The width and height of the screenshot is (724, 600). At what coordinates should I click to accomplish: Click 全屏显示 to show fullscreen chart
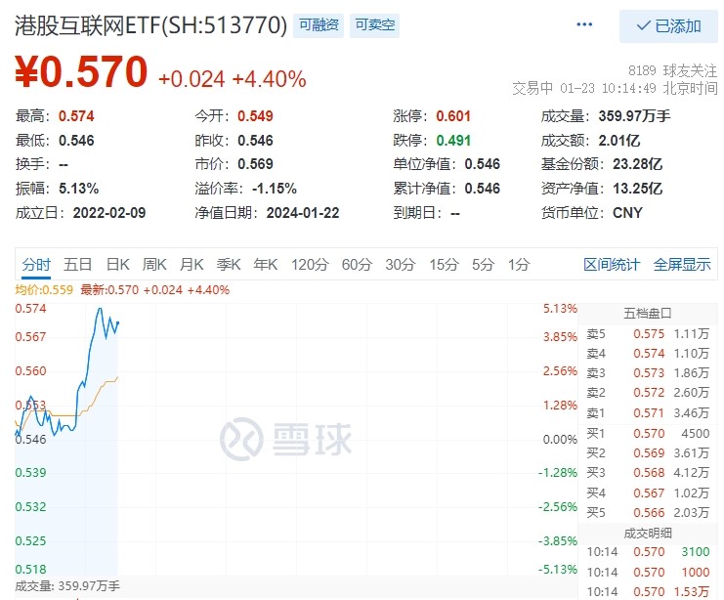pos(682,264)
